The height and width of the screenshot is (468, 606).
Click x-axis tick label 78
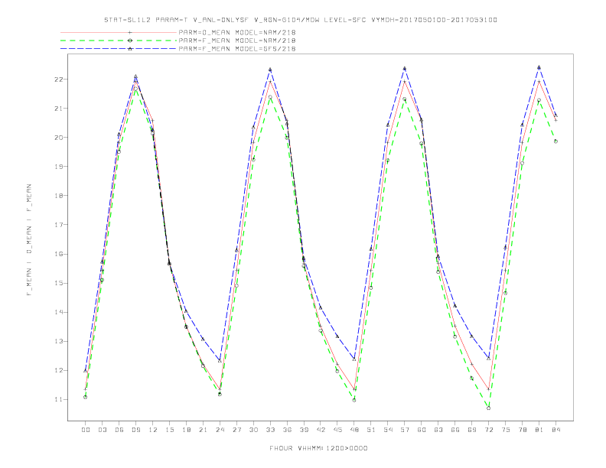(x=522, y=430)
